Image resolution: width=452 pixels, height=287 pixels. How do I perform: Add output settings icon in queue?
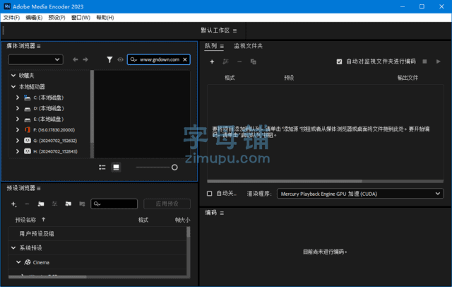[226, 61]
